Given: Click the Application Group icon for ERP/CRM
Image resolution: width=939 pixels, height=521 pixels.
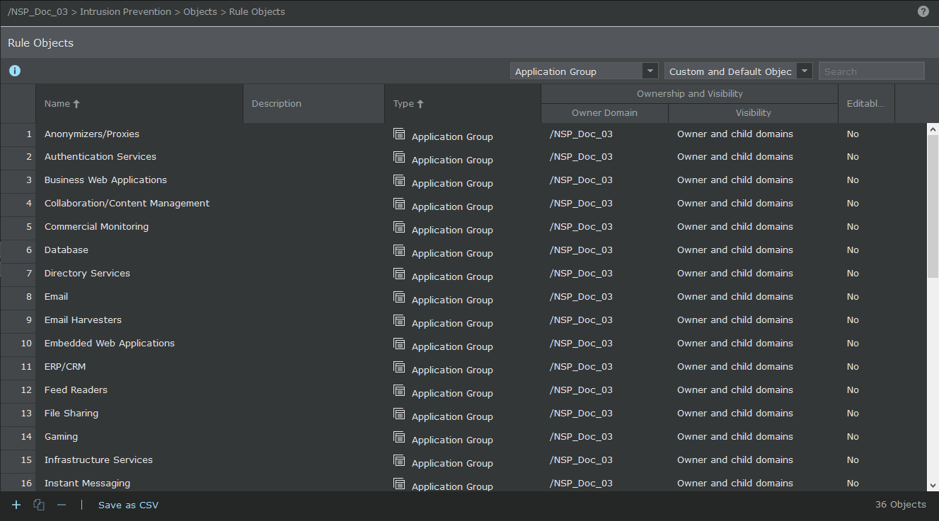Looking at the screenshot, I should point(399,367).
